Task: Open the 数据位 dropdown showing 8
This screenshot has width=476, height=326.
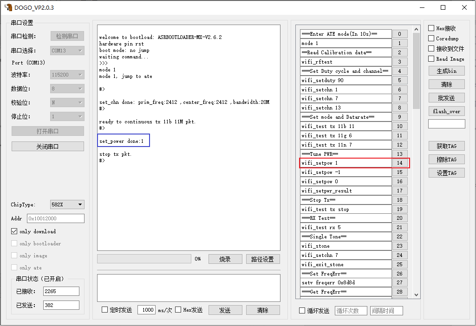Action: click(x=67, y=89)
